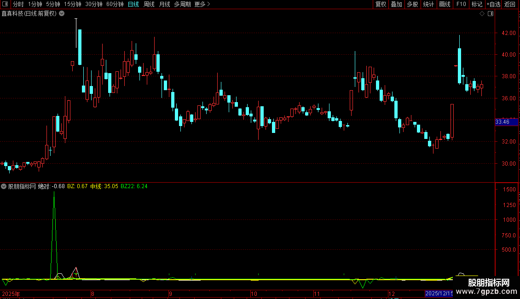Select the 30分钟 period
Viewport: 520px width, 299px height.
(93, 4)
